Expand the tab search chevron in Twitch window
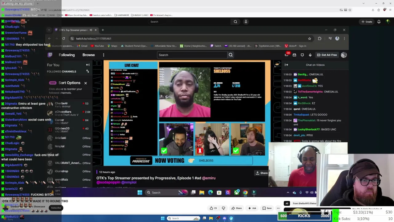Screen dimensions: 394x222 pyautogui.click(x=49, y=30)
